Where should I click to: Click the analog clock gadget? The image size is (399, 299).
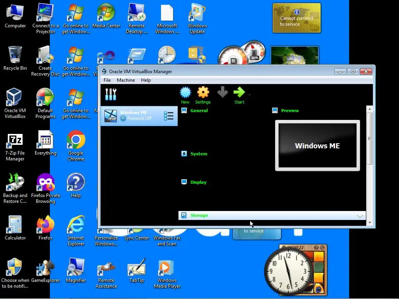click(x=288, y=271)
